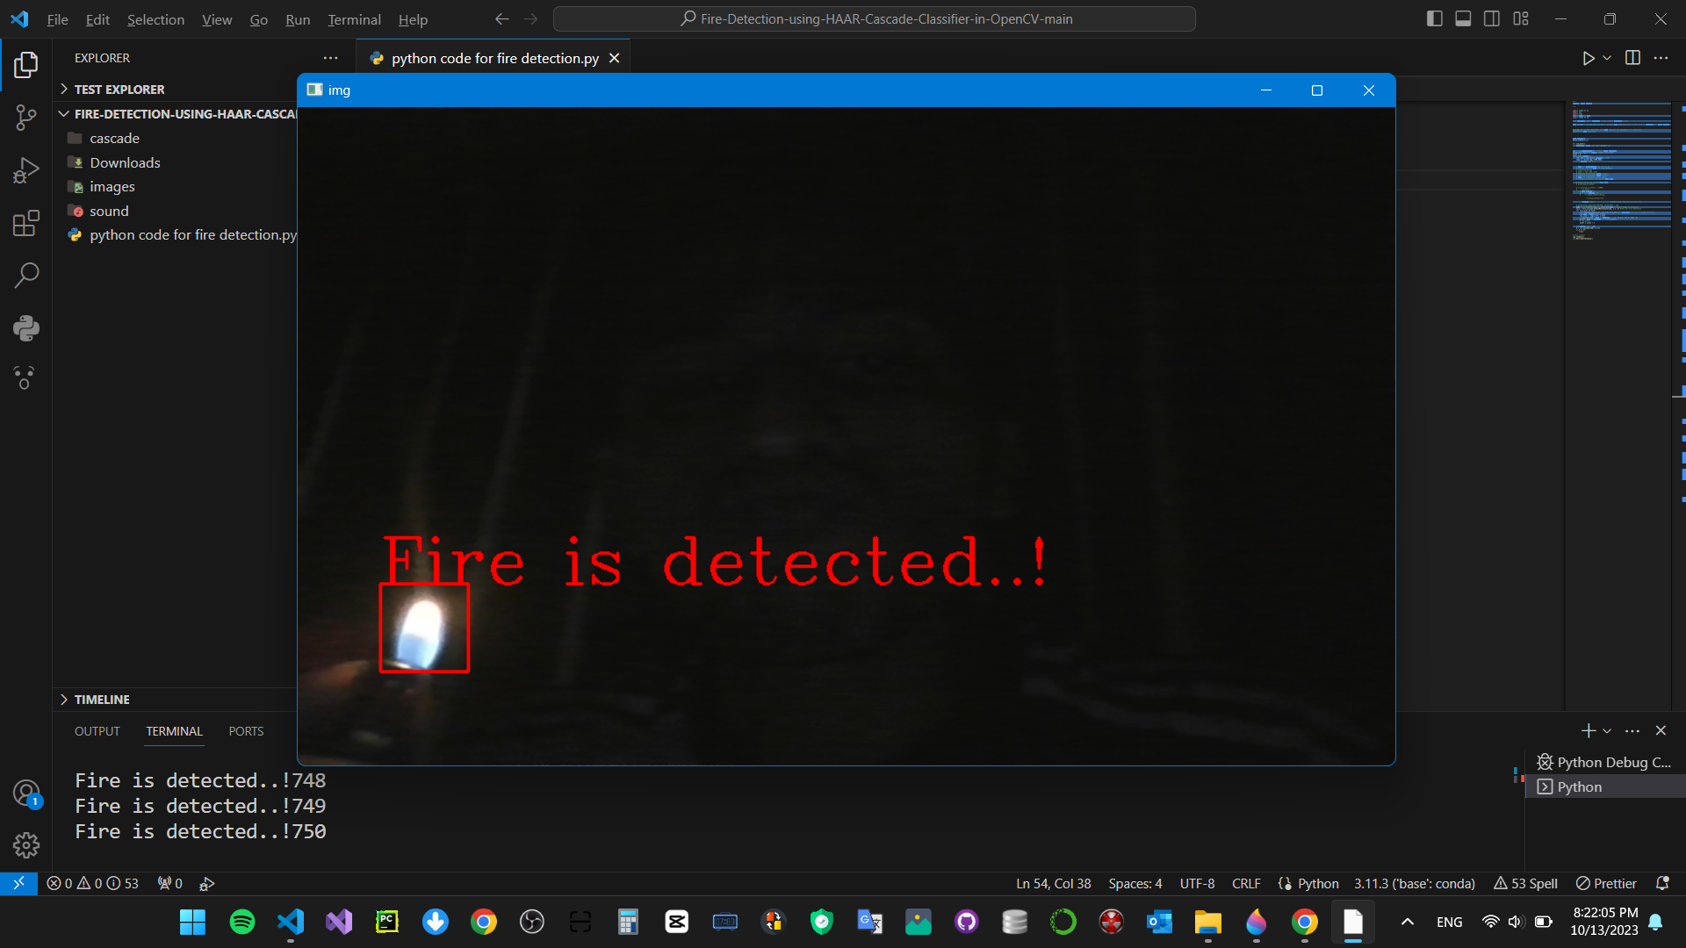Split the editor to the right
Viewport: 1686px width, 948px height.
pyautogui.click(x=1632, y=58)
